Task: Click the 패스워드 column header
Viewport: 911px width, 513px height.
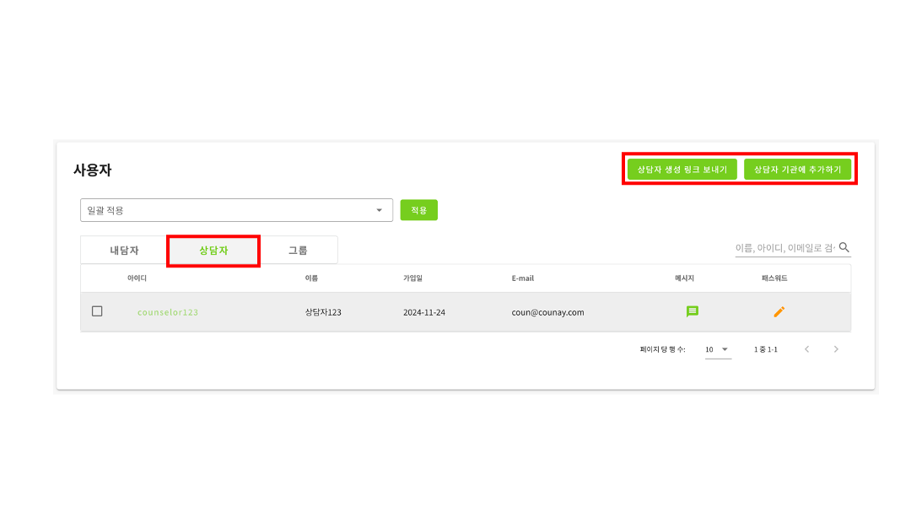Action: 774,278
